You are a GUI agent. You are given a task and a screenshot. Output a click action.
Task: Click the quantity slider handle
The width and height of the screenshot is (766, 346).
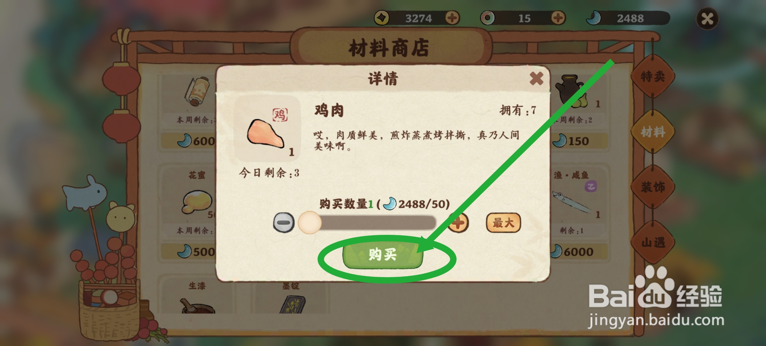[310, 222]
